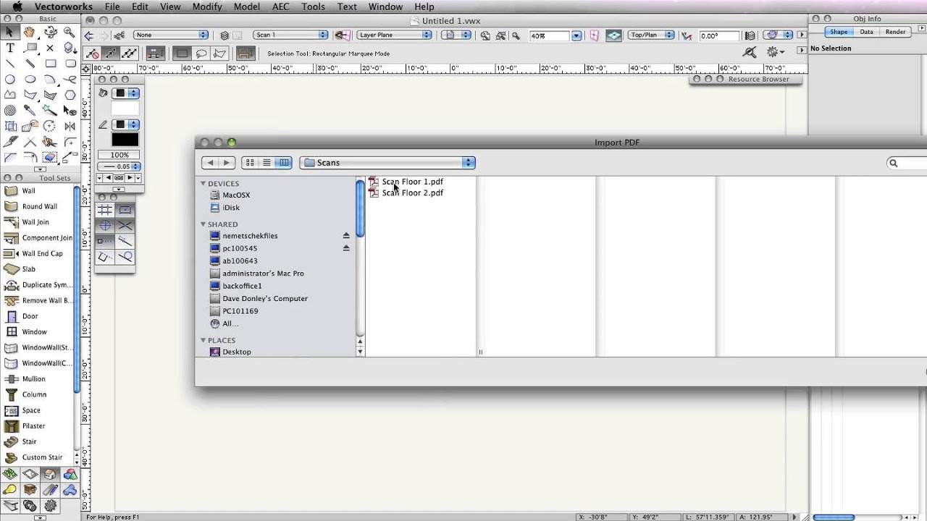Open the line thickness 0.05 dropdown
Viewport: 927px width, 521px height.
119,166
